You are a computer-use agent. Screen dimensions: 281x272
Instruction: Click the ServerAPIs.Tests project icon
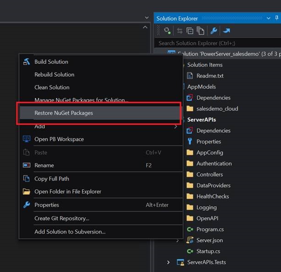coord(180,262)
